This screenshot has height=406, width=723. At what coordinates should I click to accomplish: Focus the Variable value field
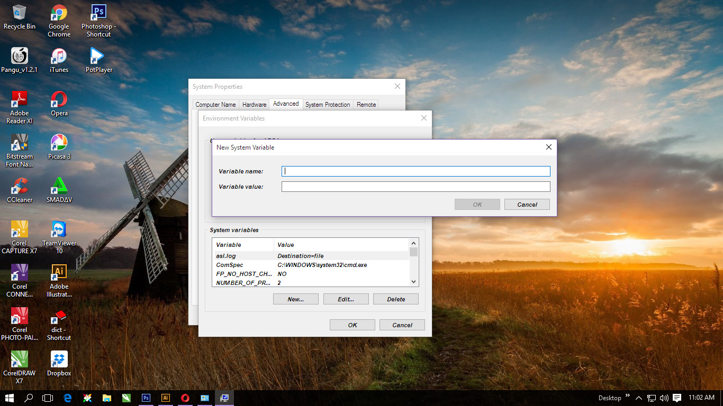[415, 187]
